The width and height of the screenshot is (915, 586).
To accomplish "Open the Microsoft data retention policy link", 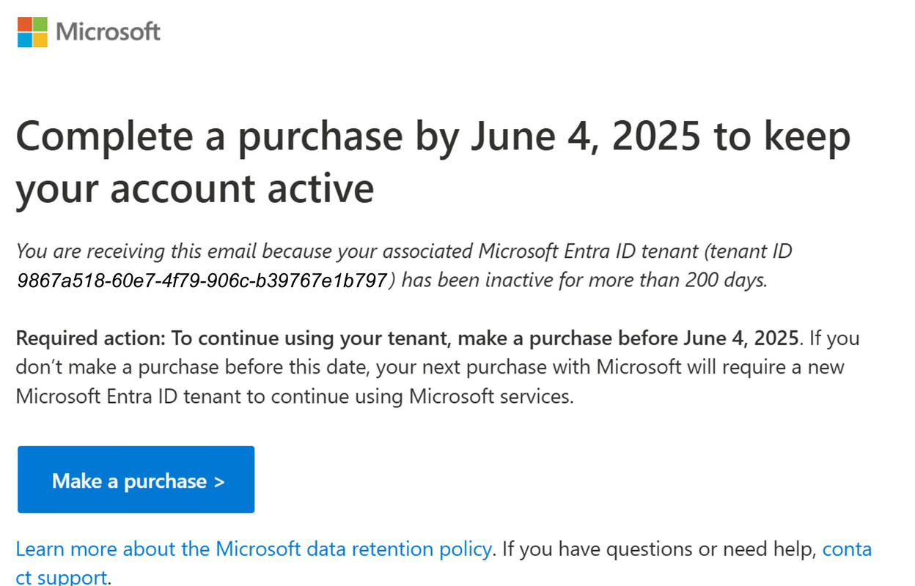I will coord(254,549).
